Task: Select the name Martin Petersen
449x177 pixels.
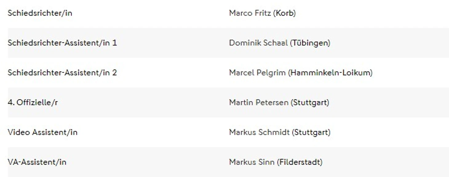Action: 258,103
